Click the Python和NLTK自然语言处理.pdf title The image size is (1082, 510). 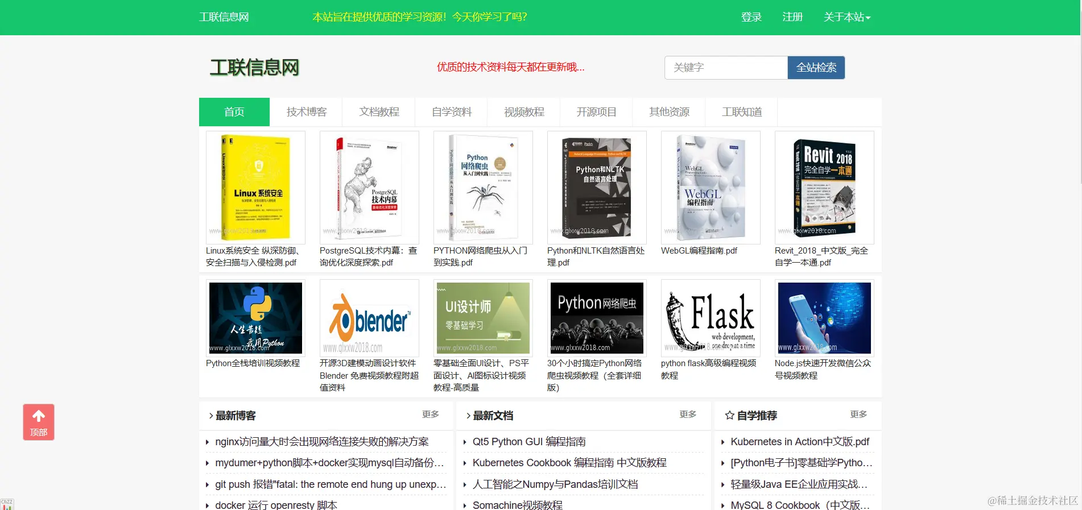[x=596, y=256]
